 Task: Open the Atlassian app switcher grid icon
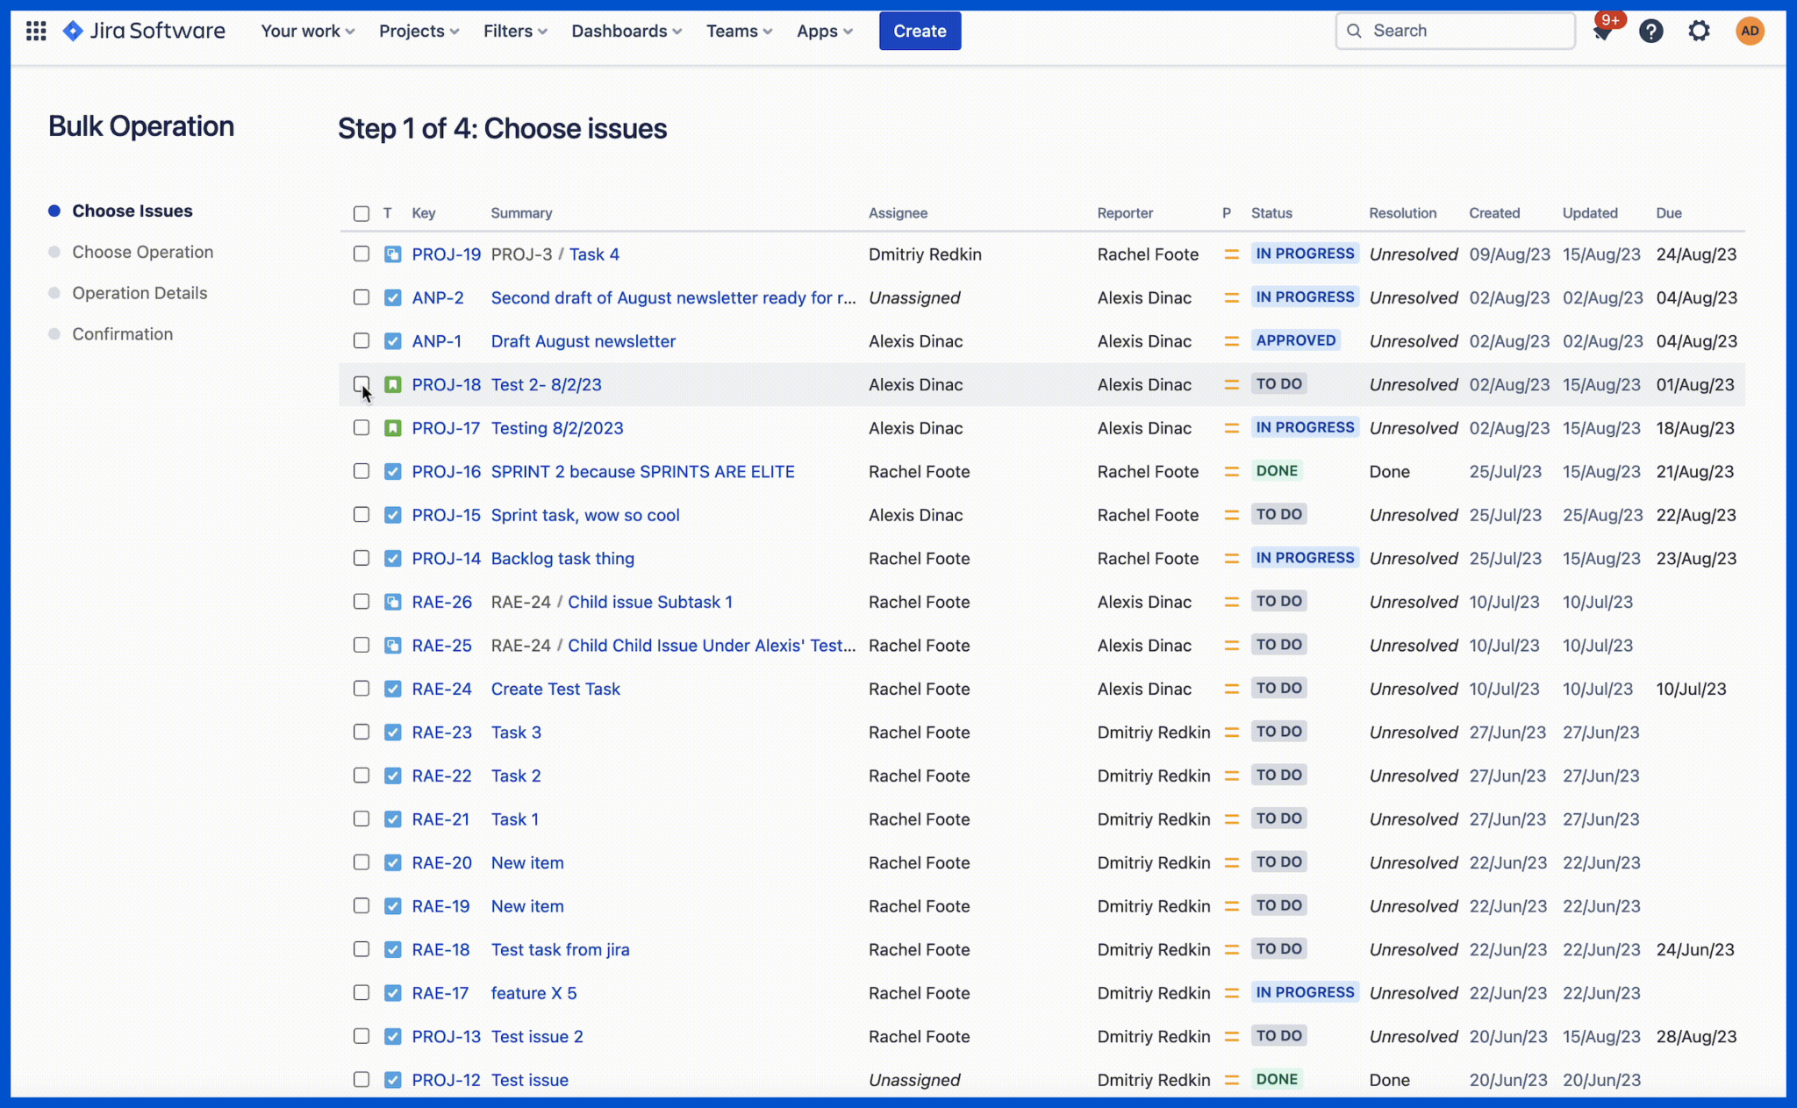(36, 31)
